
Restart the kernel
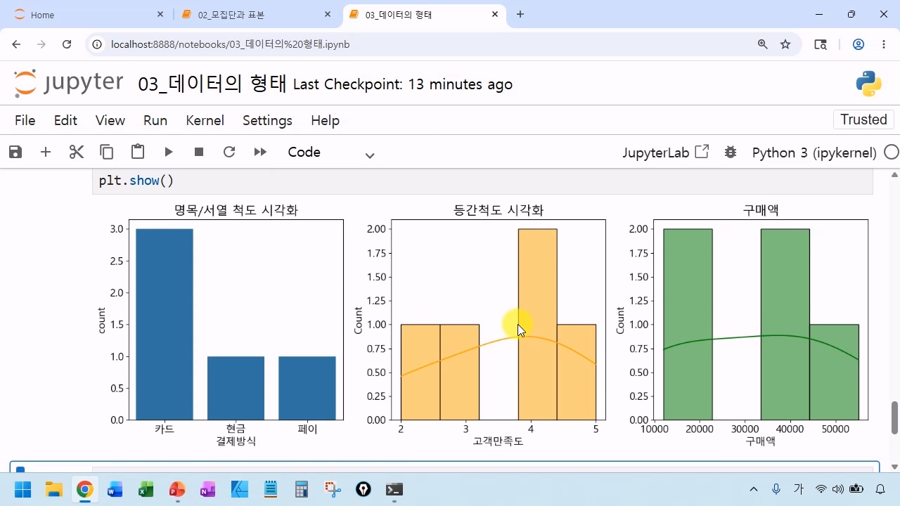coord(229,152)
